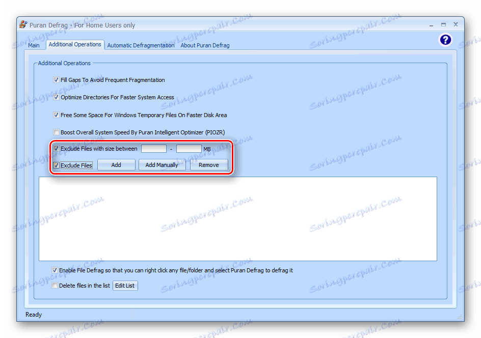Click inside the excluded files list box
This screenshot has width=481, height=338.
238,219
